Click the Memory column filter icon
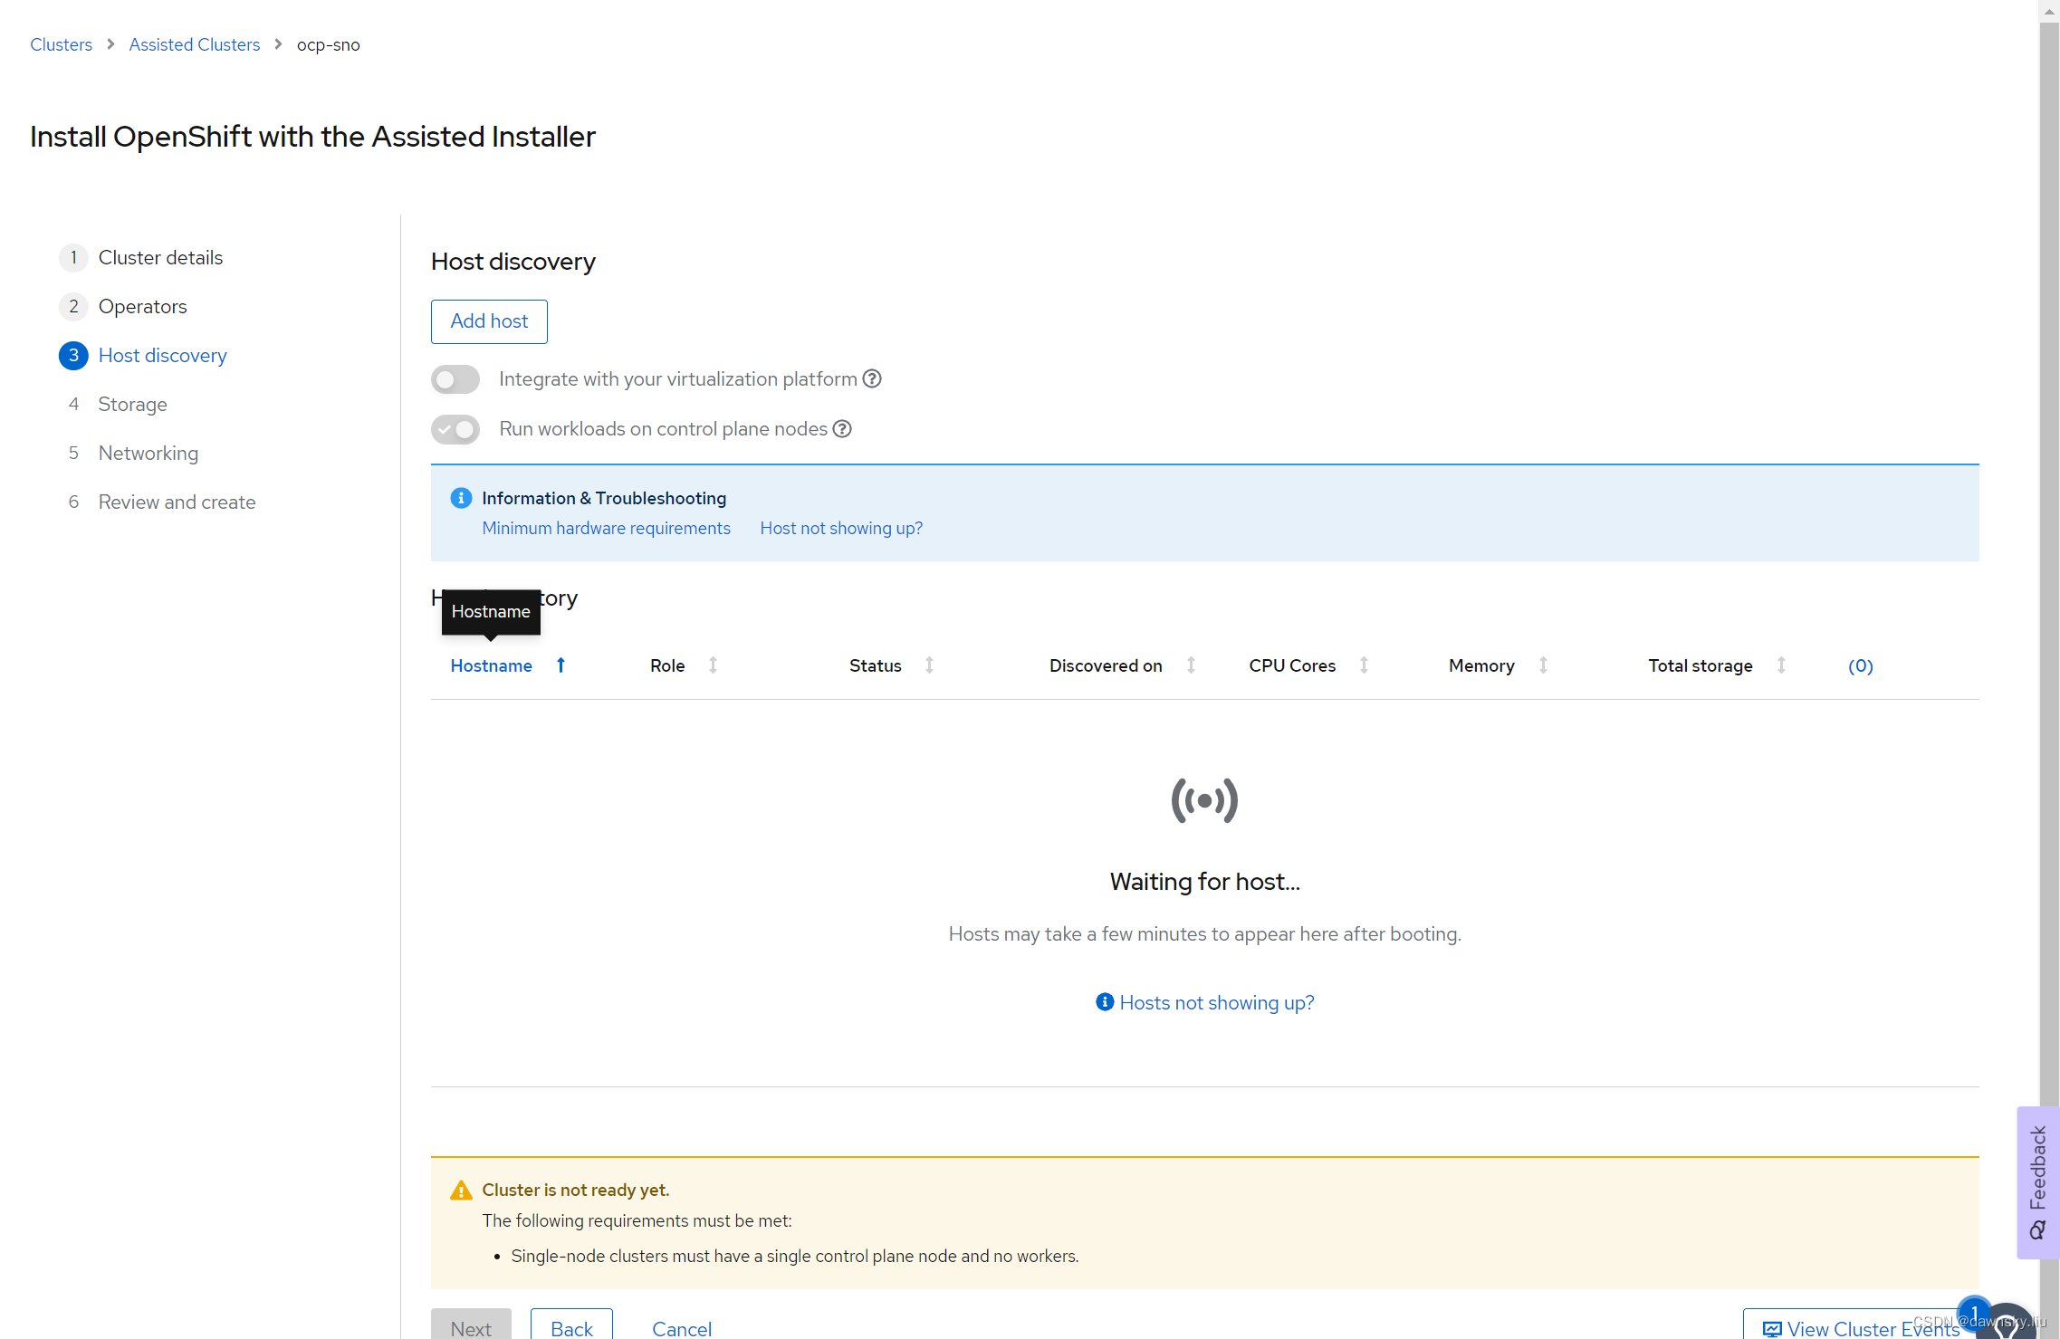Viewport: 2060px width, 1339px height. point(1544,665)
